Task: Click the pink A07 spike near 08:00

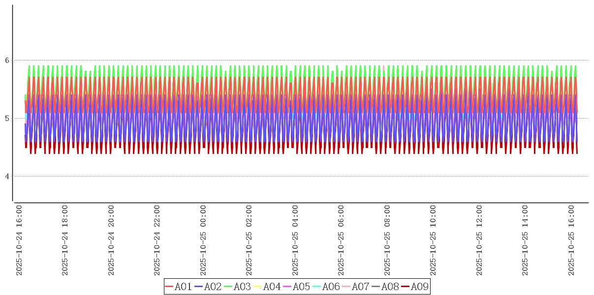Action: (x=383, y=67)
